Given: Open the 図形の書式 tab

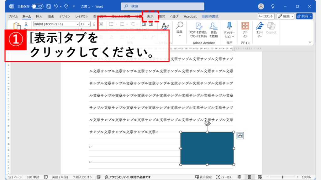Looking at the screenshot, I should pos(210,16).
